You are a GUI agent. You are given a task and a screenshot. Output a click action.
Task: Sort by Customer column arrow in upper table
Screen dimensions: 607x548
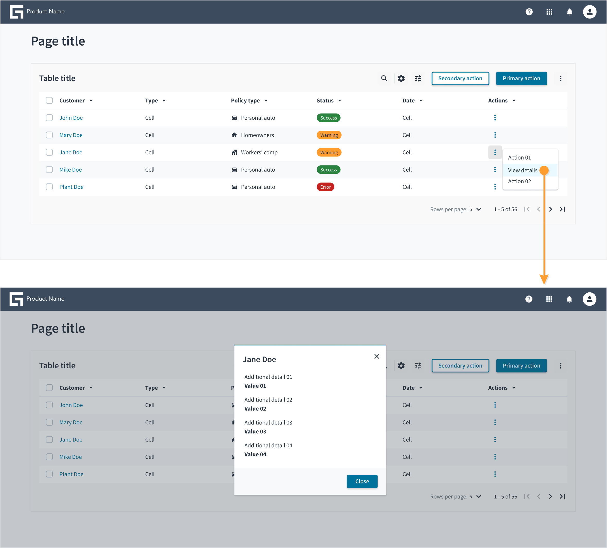(x=91, y=101)
